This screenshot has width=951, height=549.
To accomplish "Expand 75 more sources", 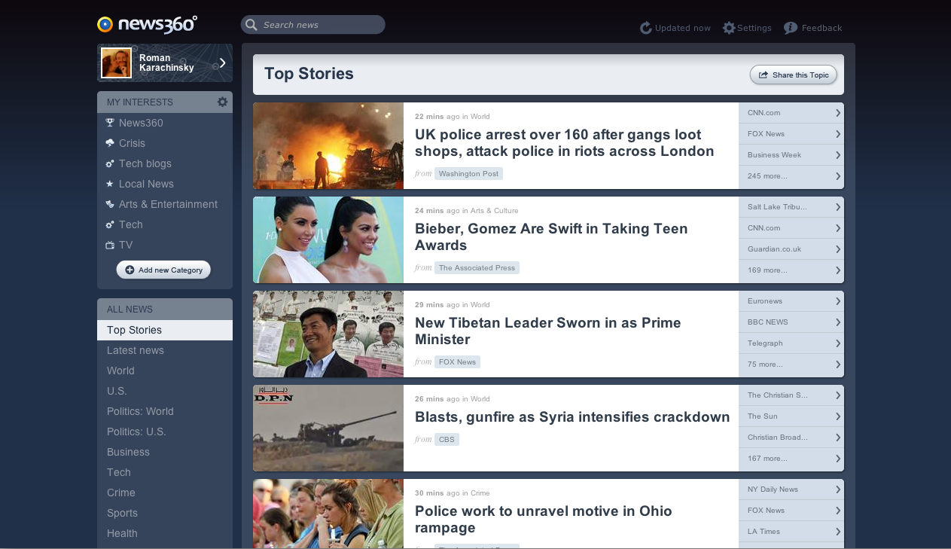I will [791, 364].
